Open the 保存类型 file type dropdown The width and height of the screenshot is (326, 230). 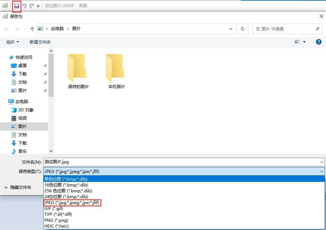click(321, 171)
